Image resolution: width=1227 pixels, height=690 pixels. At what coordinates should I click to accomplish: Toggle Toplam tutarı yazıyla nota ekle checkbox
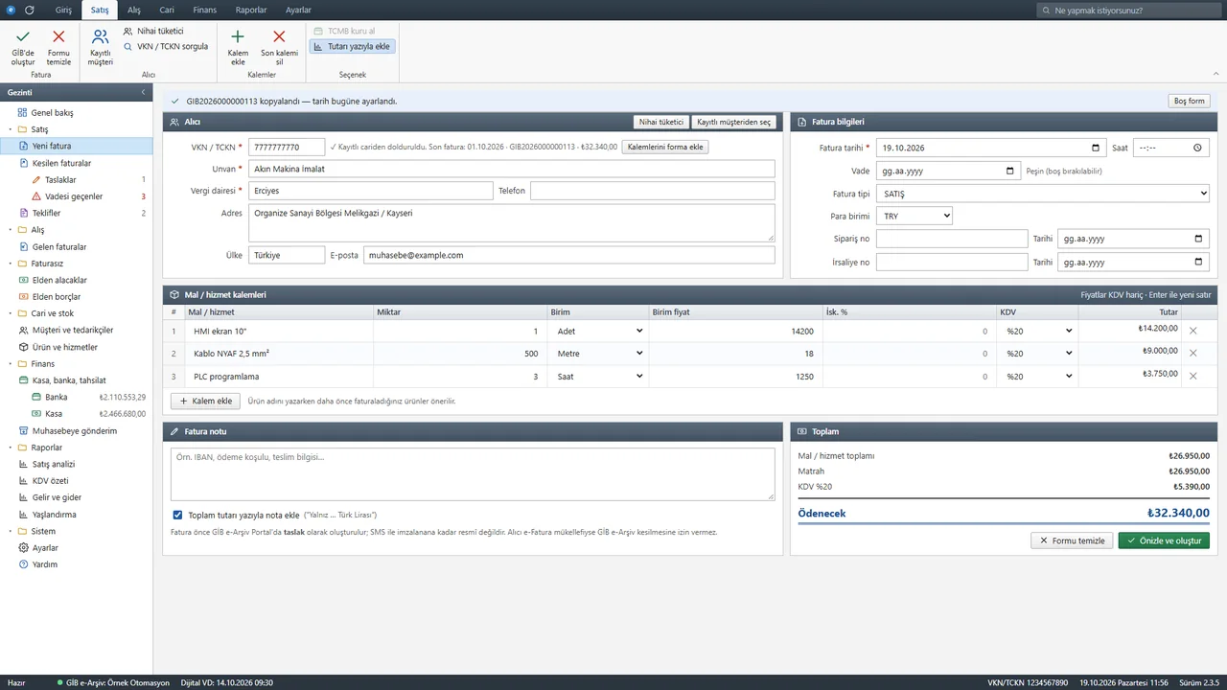point(177,515)
